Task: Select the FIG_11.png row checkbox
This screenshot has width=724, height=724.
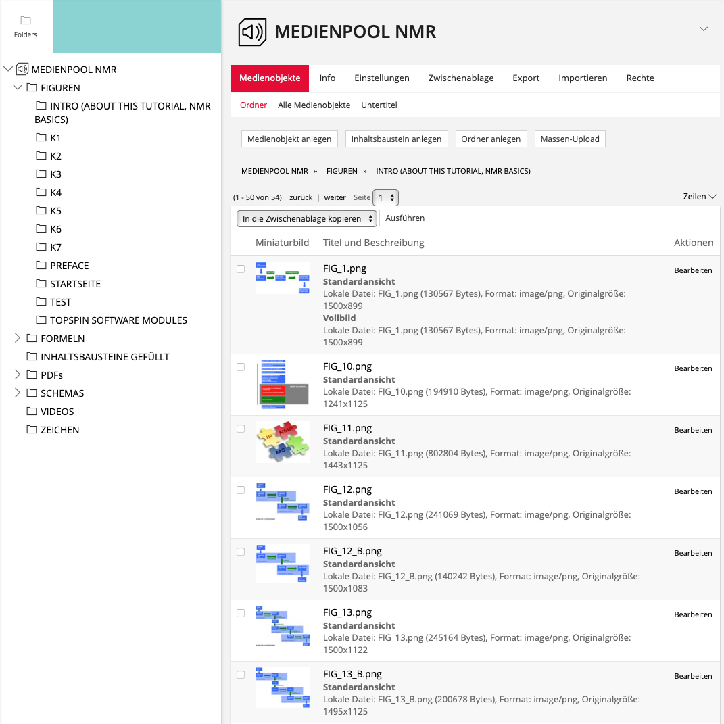Action: point(241,429)
